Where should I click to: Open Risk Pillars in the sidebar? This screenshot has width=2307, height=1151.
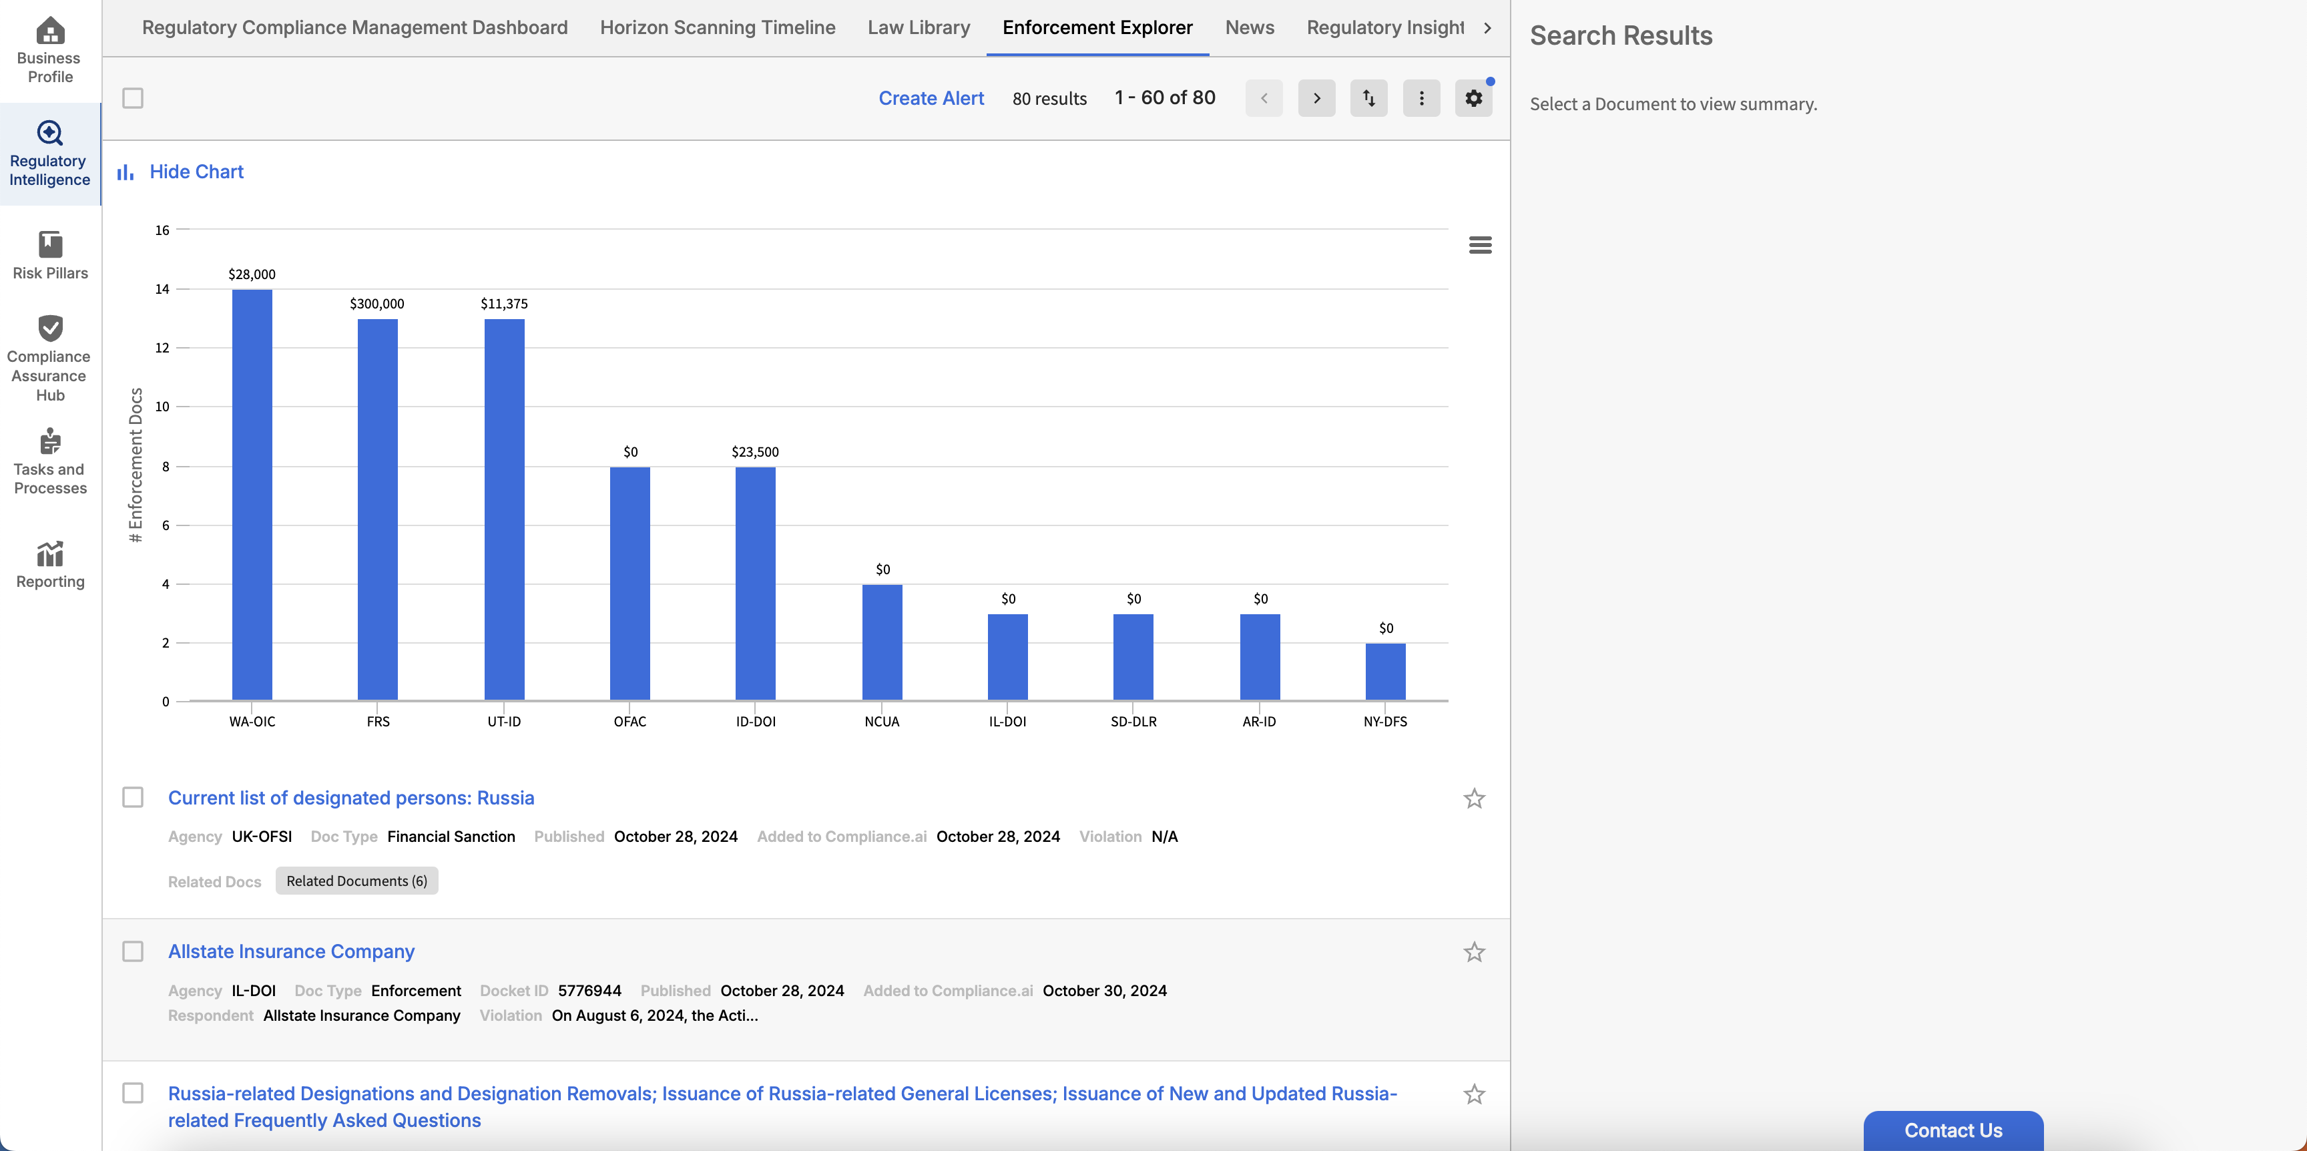point(50,255)
